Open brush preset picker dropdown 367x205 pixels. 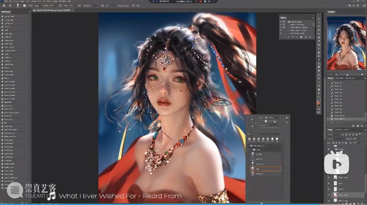[18, 5]
